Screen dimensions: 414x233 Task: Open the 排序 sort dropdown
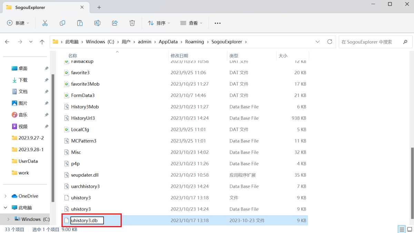159,23
